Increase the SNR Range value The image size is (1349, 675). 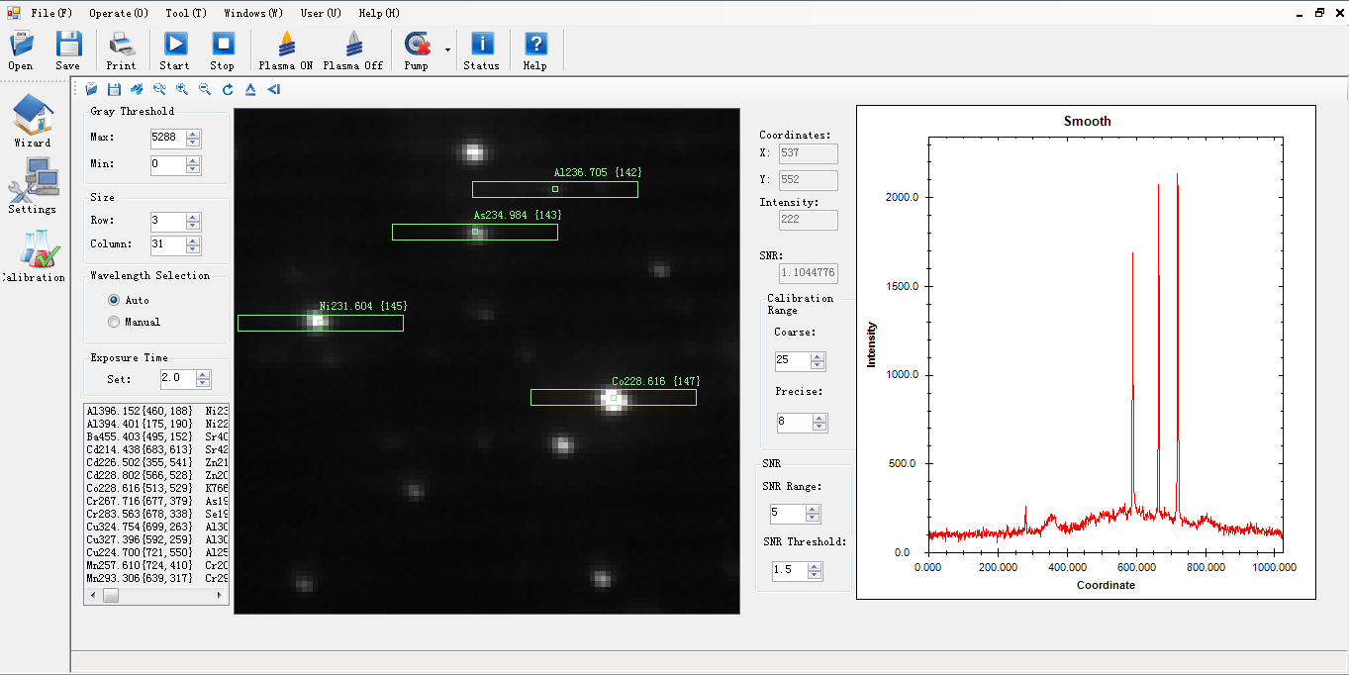click(813, 510)
